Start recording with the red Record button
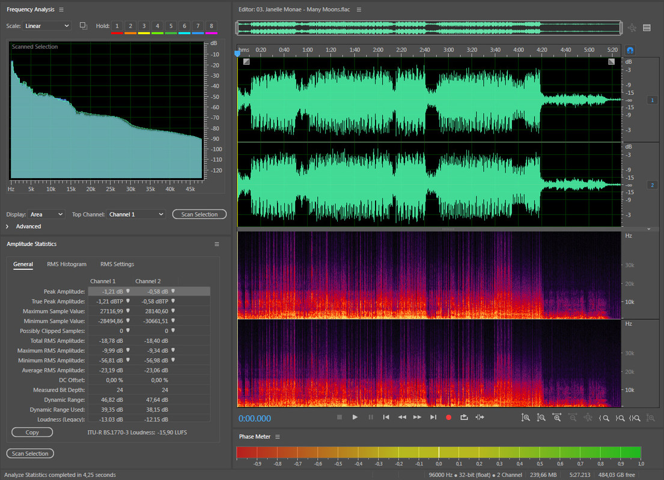This screenshot has width=664, height=480. click(x=448, y=417)
